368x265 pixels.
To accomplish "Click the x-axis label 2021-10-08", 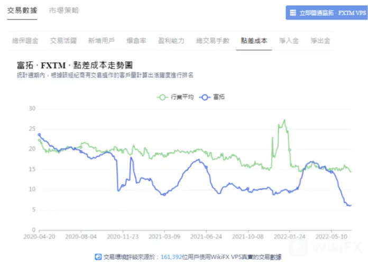I will coord(248,236).
